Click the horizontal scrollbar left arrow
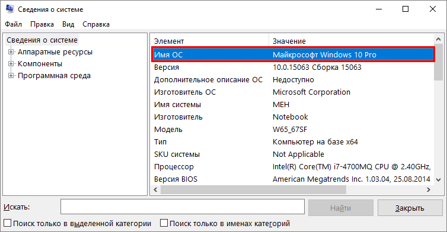Screen dimensions: 447x232 (155, 189)
